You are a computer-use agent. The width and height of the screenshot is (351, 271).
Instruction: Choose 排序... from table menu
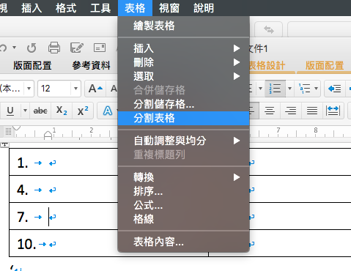pyautogui.click(x=183, y=191)
